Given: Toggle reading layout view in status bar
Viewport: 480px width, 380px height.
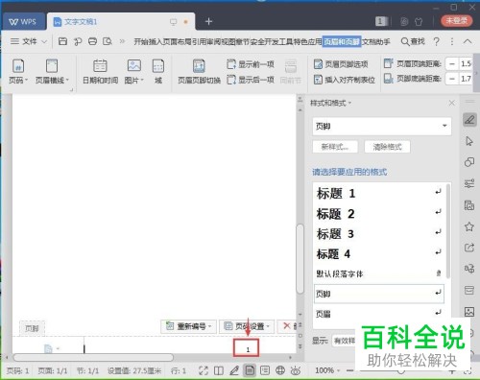Looking at the screenshot, I should pos(219,370).
